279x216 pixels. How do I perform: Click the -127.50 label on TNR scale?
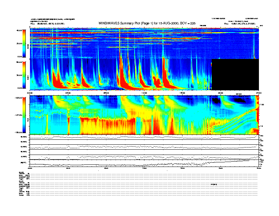pyautogui.click(x=19, y=115)
